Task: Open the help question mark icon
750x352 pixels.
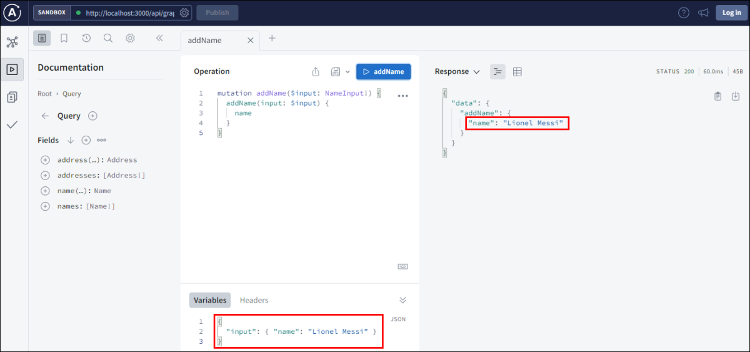Action: click(684, 13)
